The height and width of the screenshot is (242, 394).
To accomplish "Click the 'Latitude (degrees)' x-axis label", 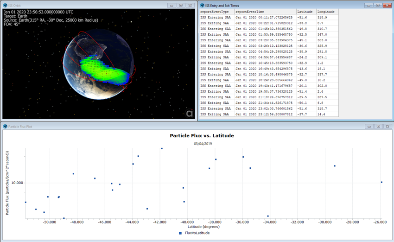I will pyautogui.click(x=203, y=227).
